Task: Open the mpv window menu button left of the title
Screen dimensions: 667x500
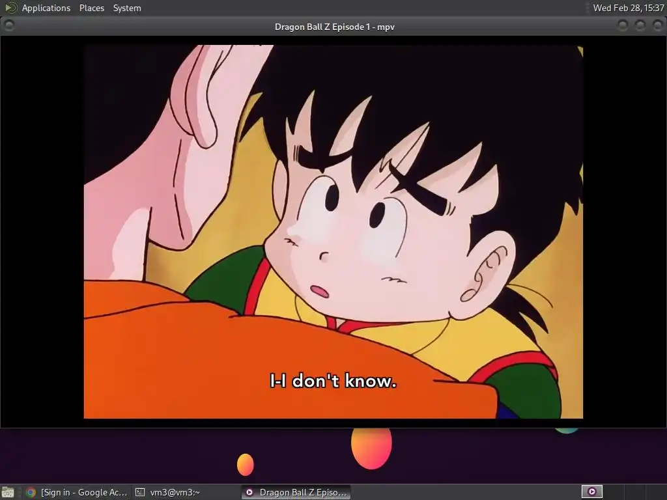Action: coord(8,25)
